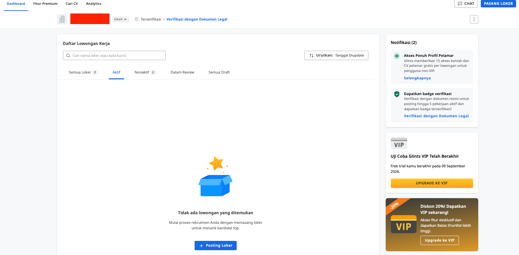Screen dimensions: 519x255
Task: Switch to the Semua Loker tab
Action: (83, 72)
